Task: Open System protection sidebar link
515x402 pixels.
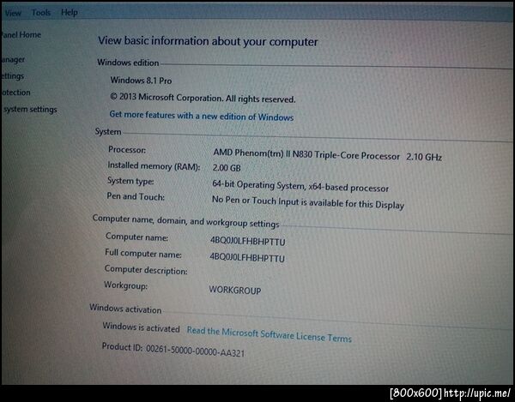Action: pos(15,93)
